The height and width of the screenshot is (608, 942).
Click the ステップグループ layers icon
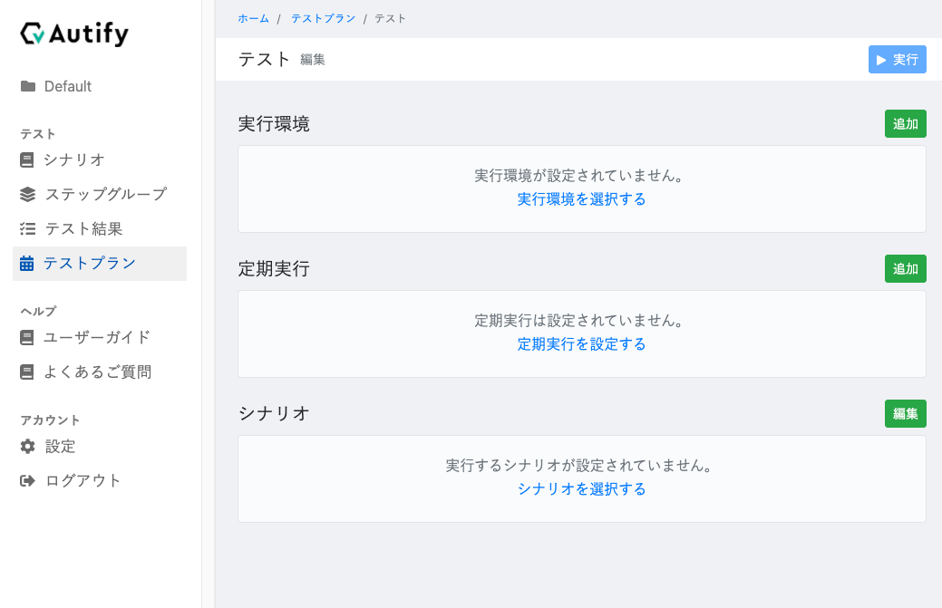tap(25, 193)
